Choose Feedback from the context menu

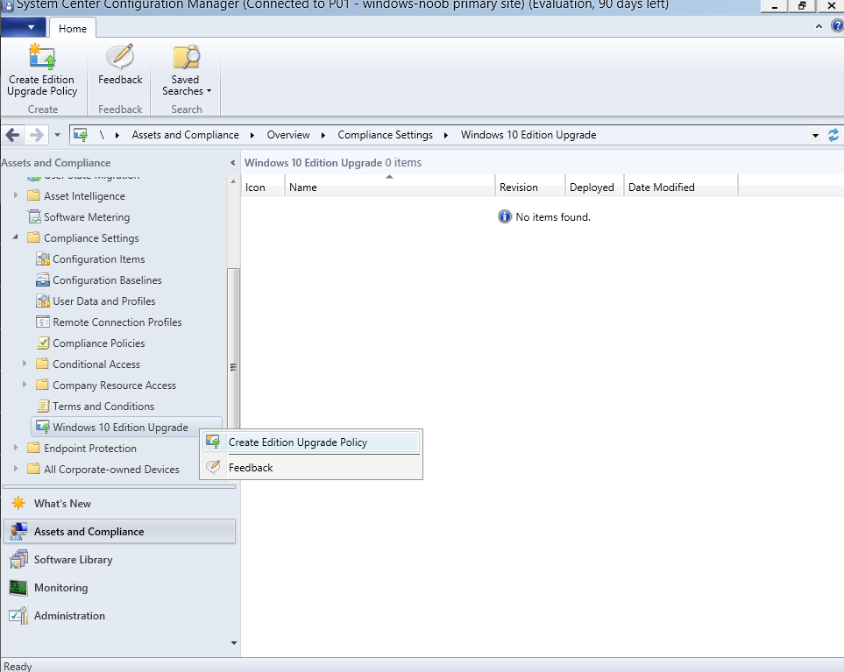pyautogui.click(x=311, y=468)
